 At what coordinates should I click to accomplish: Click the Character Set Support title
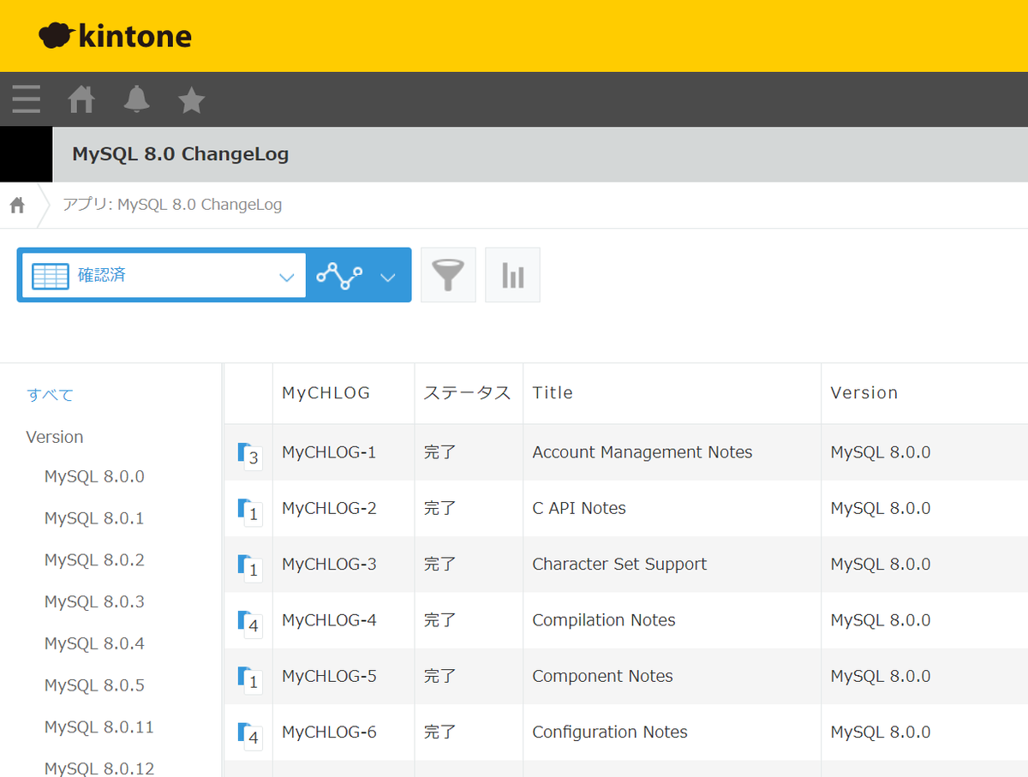(x=619, y=565)
